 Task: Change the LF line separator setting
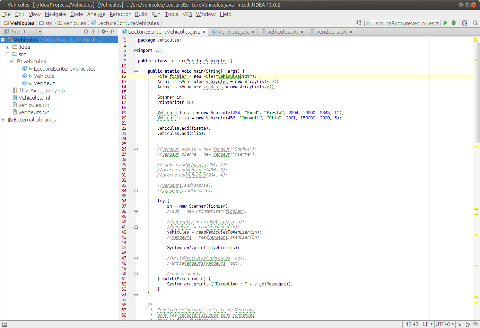(x=428, y=324)
